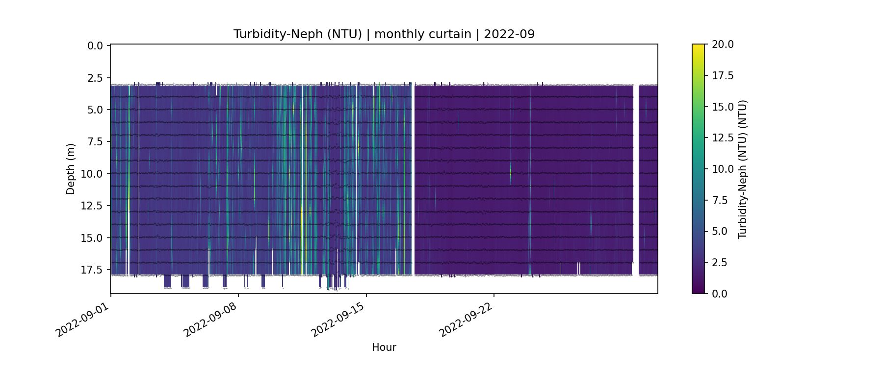Viewport: 883px width, 367px height.
Task: Click the 10.0 colorbar tick label
Action: click(x=723, y=169)
